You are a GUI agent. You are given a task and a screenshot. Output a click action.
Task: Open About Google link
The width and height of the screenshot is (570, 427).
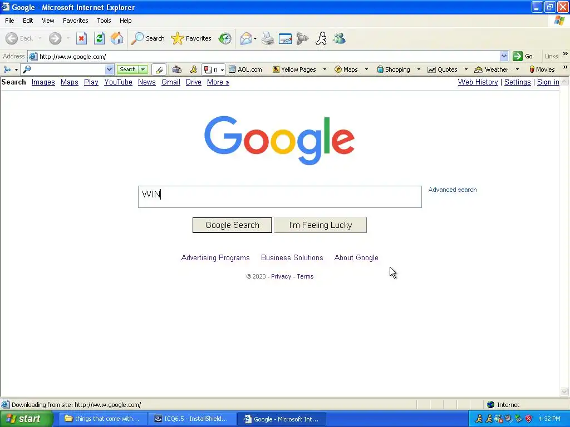coord(356,258)
